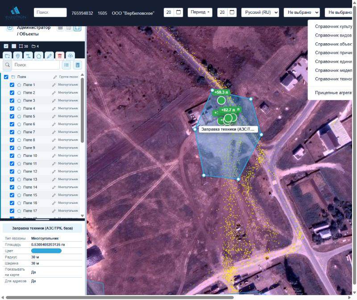The height and width of the screenshot is (300, 357).
Task: Open the first date calendar picker
Action: point(178,12)
